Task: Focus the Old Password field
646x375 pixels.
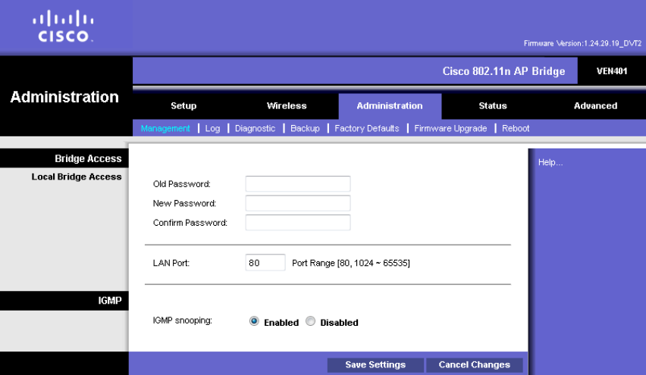Action: click(298, 183)
